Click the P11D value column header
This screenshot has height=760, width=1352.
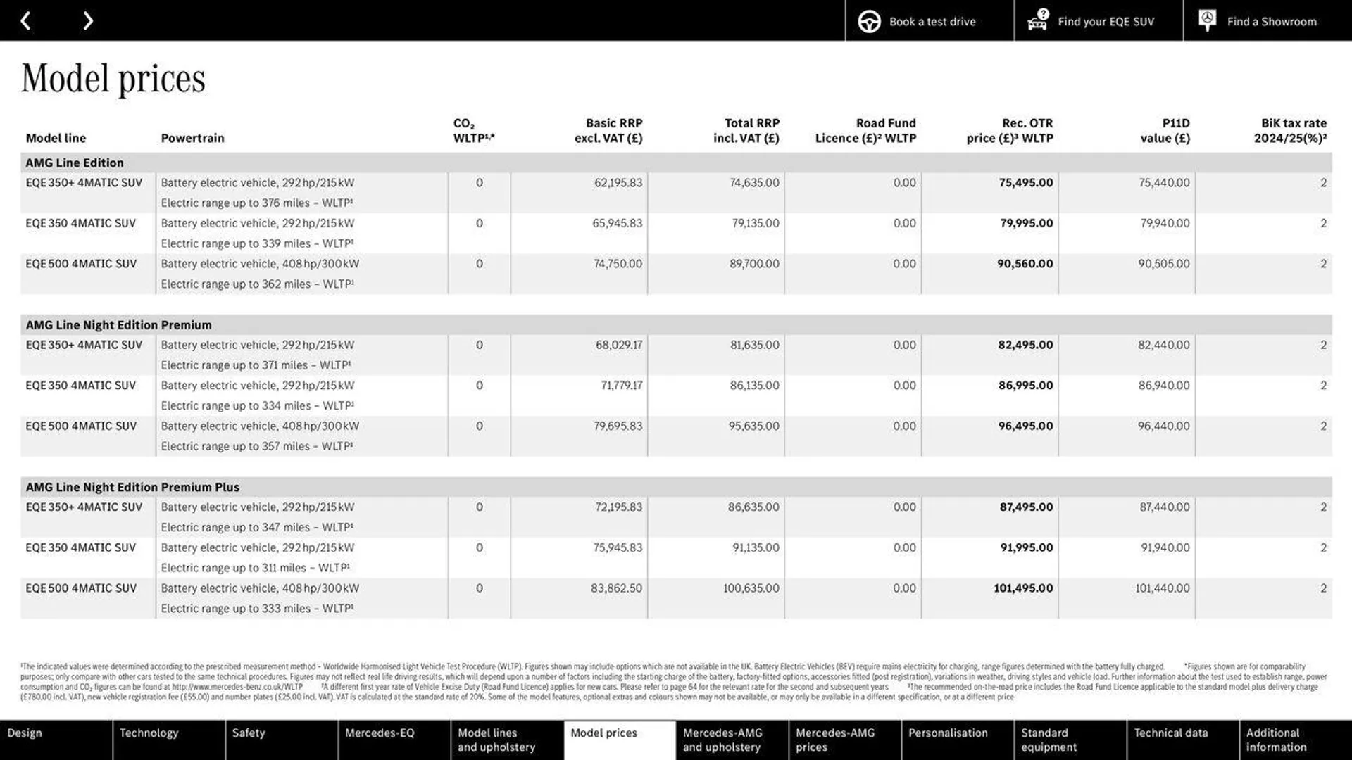coord(1165,131)
